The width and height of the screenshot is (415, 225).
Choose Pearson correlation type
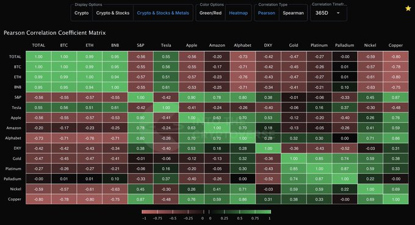tap(267, 13)
